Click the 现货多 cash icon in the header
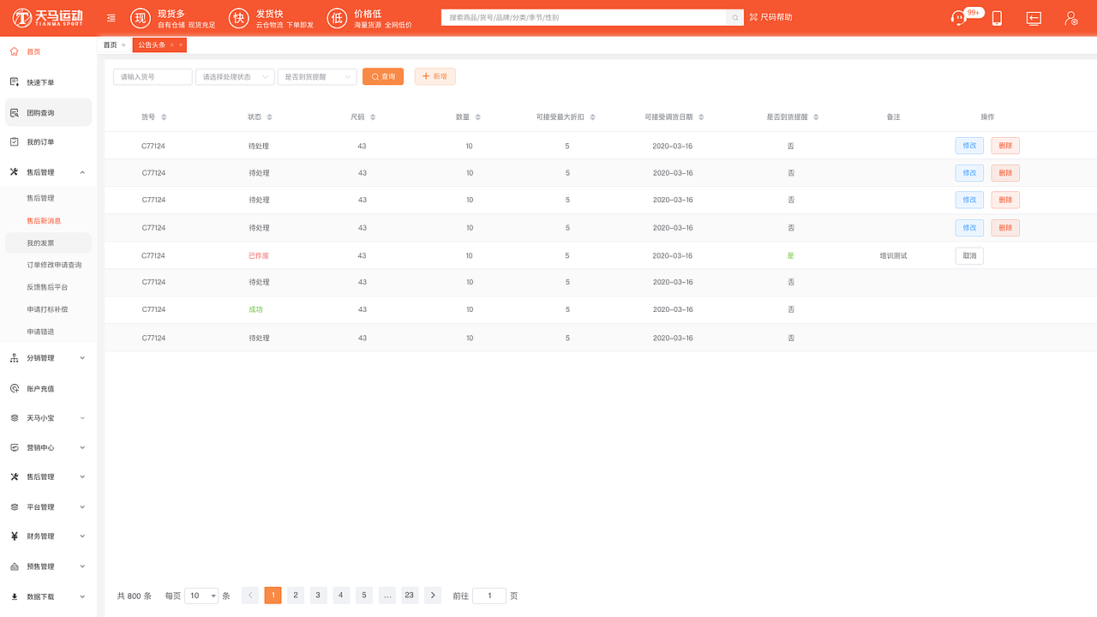 click(x=141, y=17)
